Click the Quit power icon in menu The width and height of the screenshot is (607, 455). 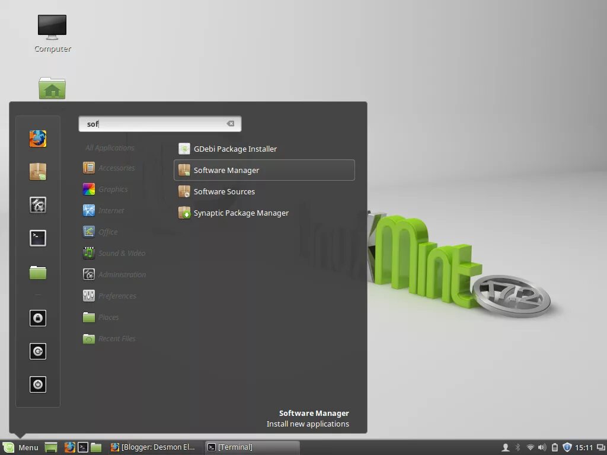(x=38, y=384)
